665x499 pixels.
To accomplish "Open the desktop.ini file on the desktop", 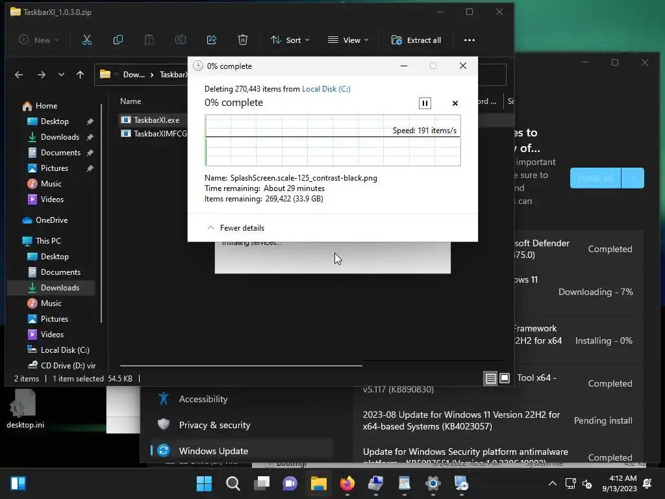I will pyautogui.click(x=25, y=410).
